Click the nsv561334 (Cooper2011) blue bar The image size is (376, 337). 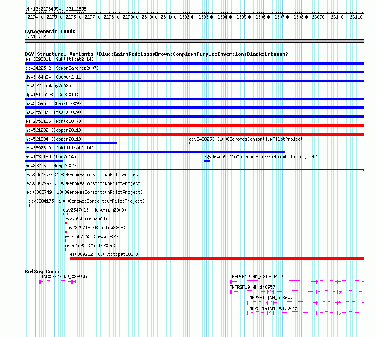pos(71,143)
